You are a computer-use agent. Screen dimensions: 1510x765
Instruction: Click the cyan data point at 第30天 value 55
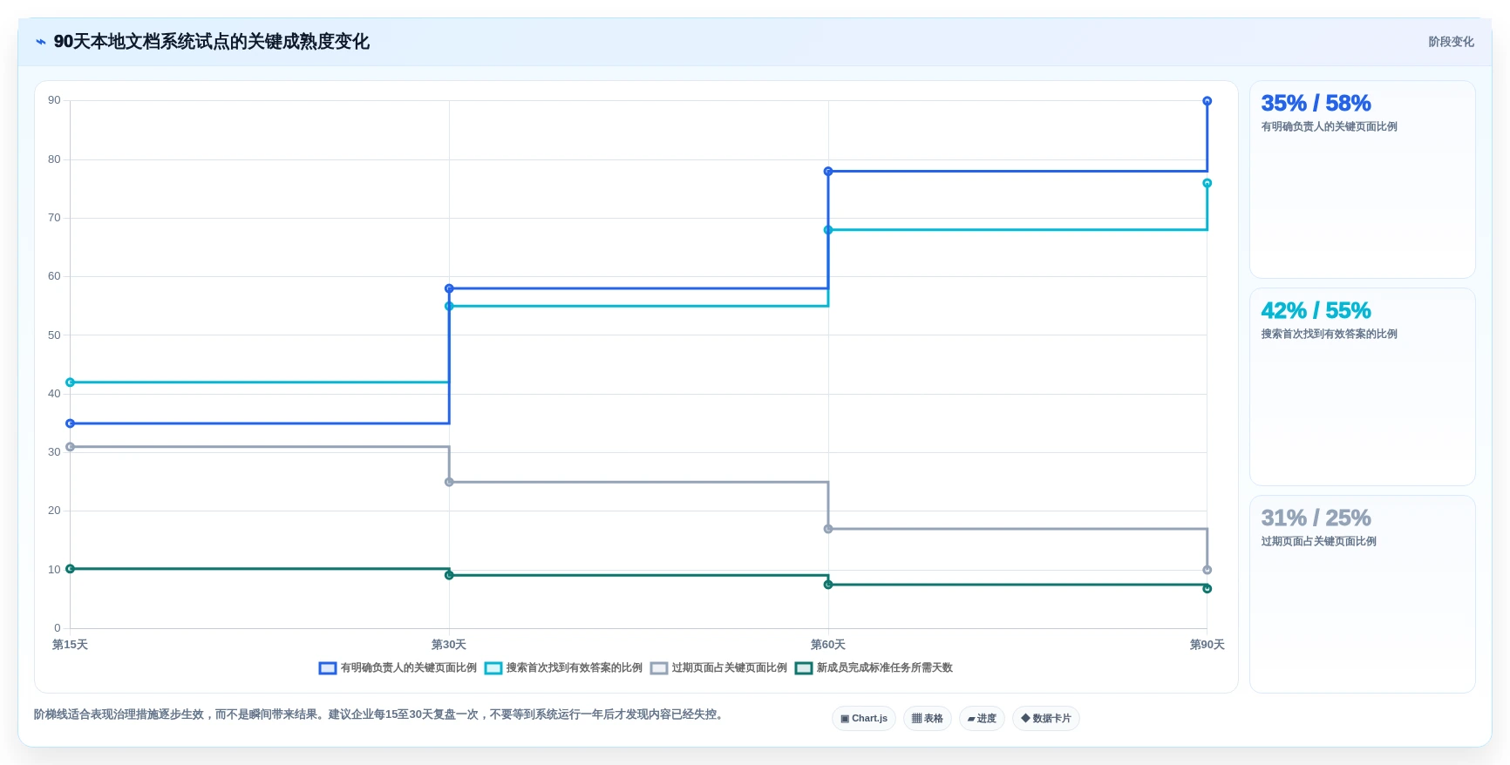[449, 306]
